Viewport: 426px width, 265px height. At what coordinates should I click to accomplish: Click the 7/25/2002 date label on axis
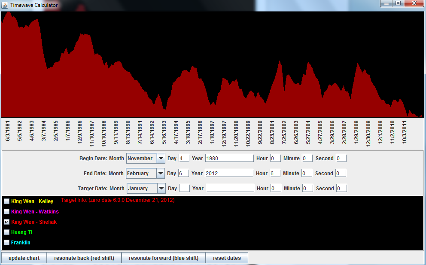coord(284,134)
